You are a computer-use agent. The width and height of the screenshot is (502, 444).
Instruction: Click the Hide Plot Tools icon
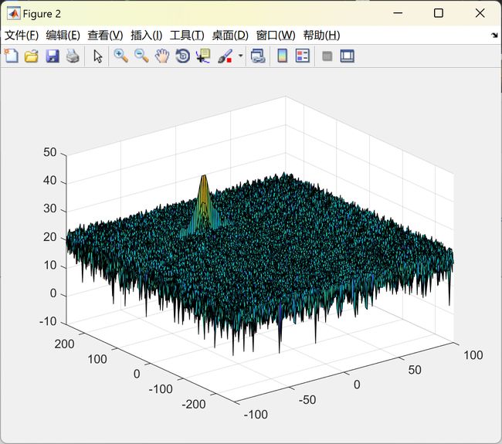click(327, 56)
